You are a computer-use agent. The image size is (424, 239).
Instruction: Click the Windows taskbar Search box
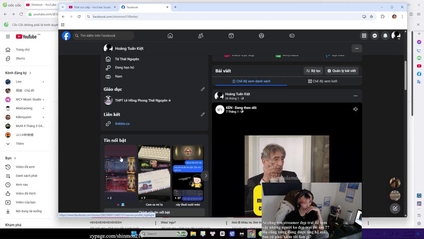(164, 234)
